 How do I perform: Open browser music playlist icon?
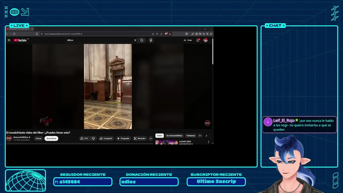coord(193,34)
